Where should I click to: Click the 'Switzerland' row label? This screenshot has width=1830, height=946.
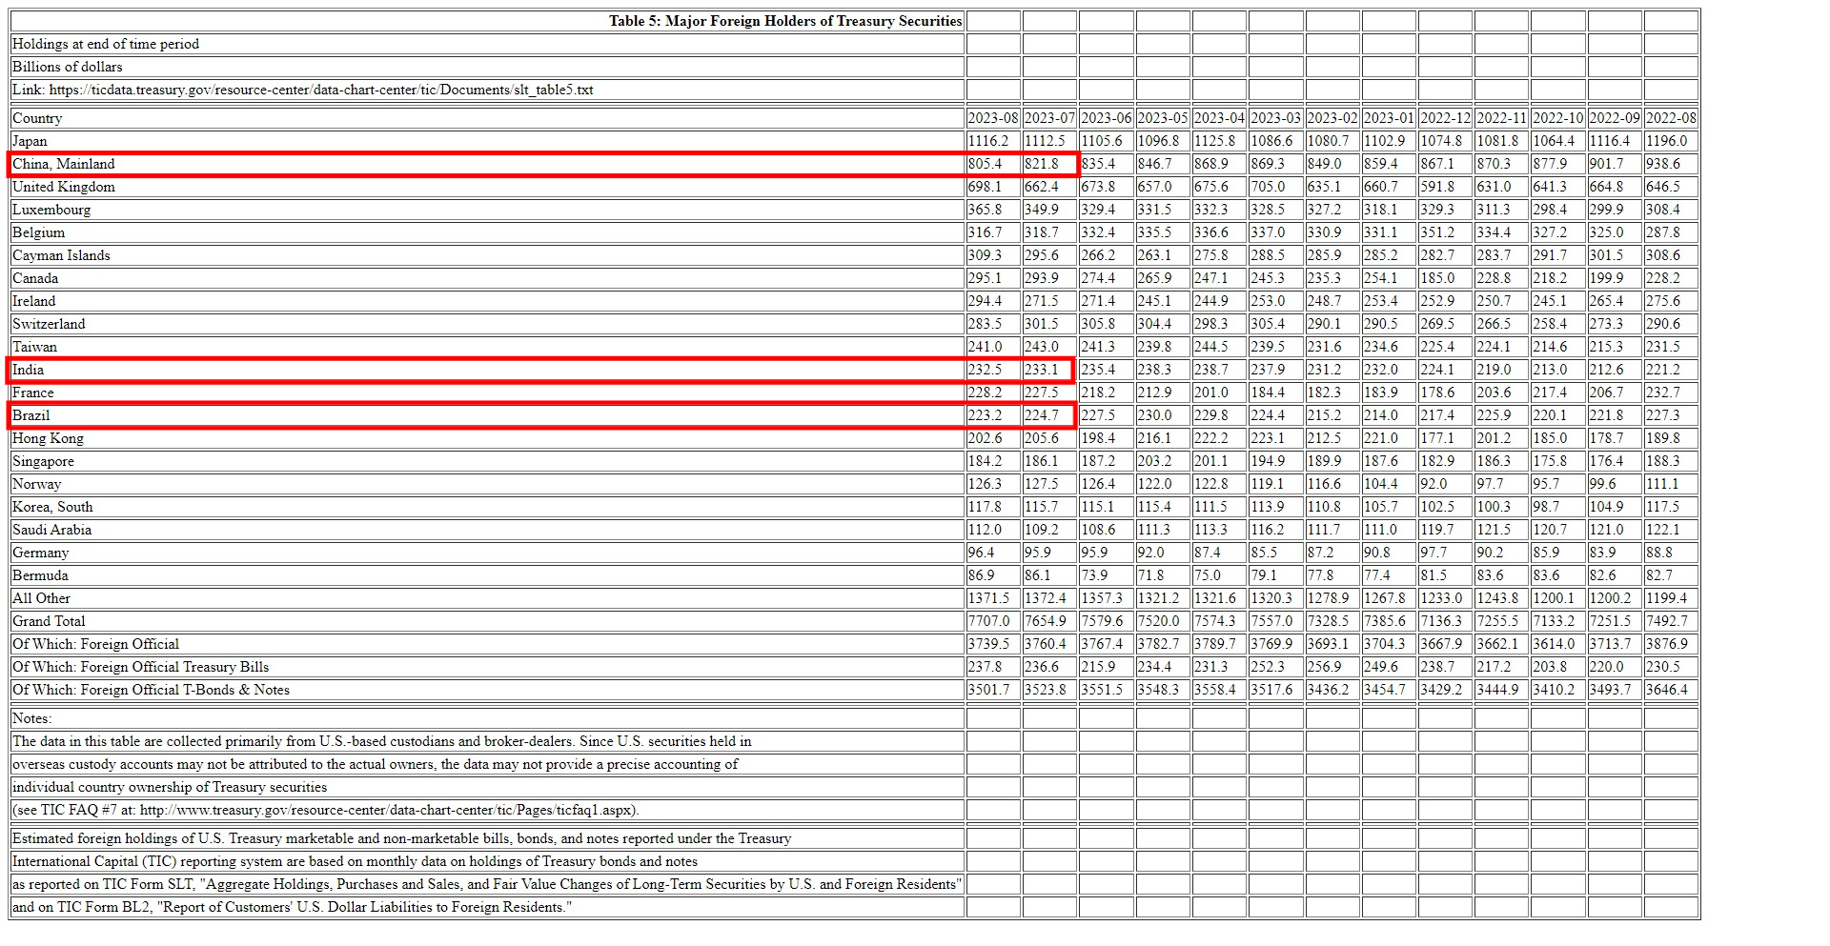tap(487, 324)
